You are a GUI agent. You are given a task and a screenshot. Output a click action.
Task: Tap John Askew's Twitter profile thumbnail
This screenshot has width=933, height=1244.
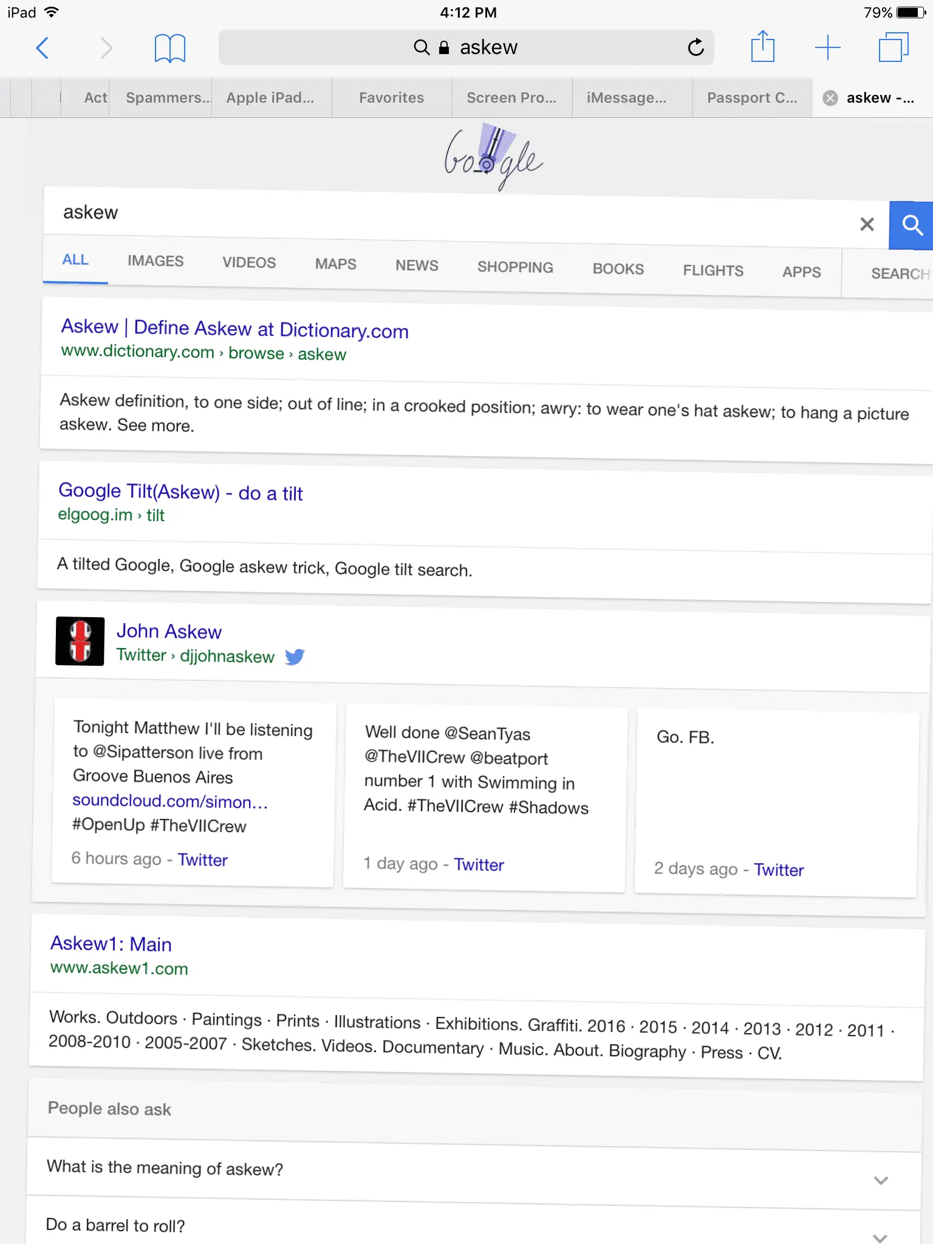pos(80,641)
